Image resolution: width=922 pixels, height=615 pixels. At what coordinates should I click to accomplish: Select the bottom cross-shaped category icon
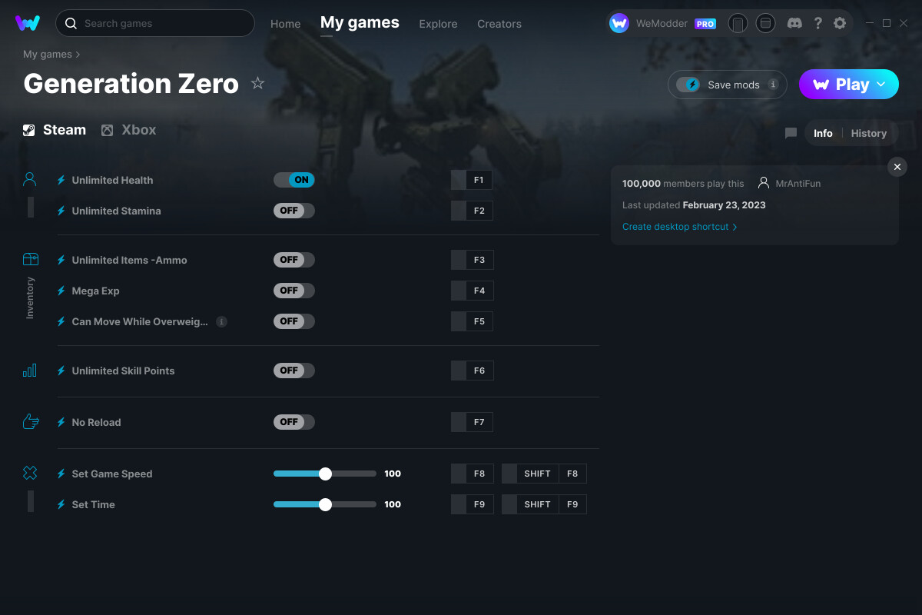pos(29,474)
